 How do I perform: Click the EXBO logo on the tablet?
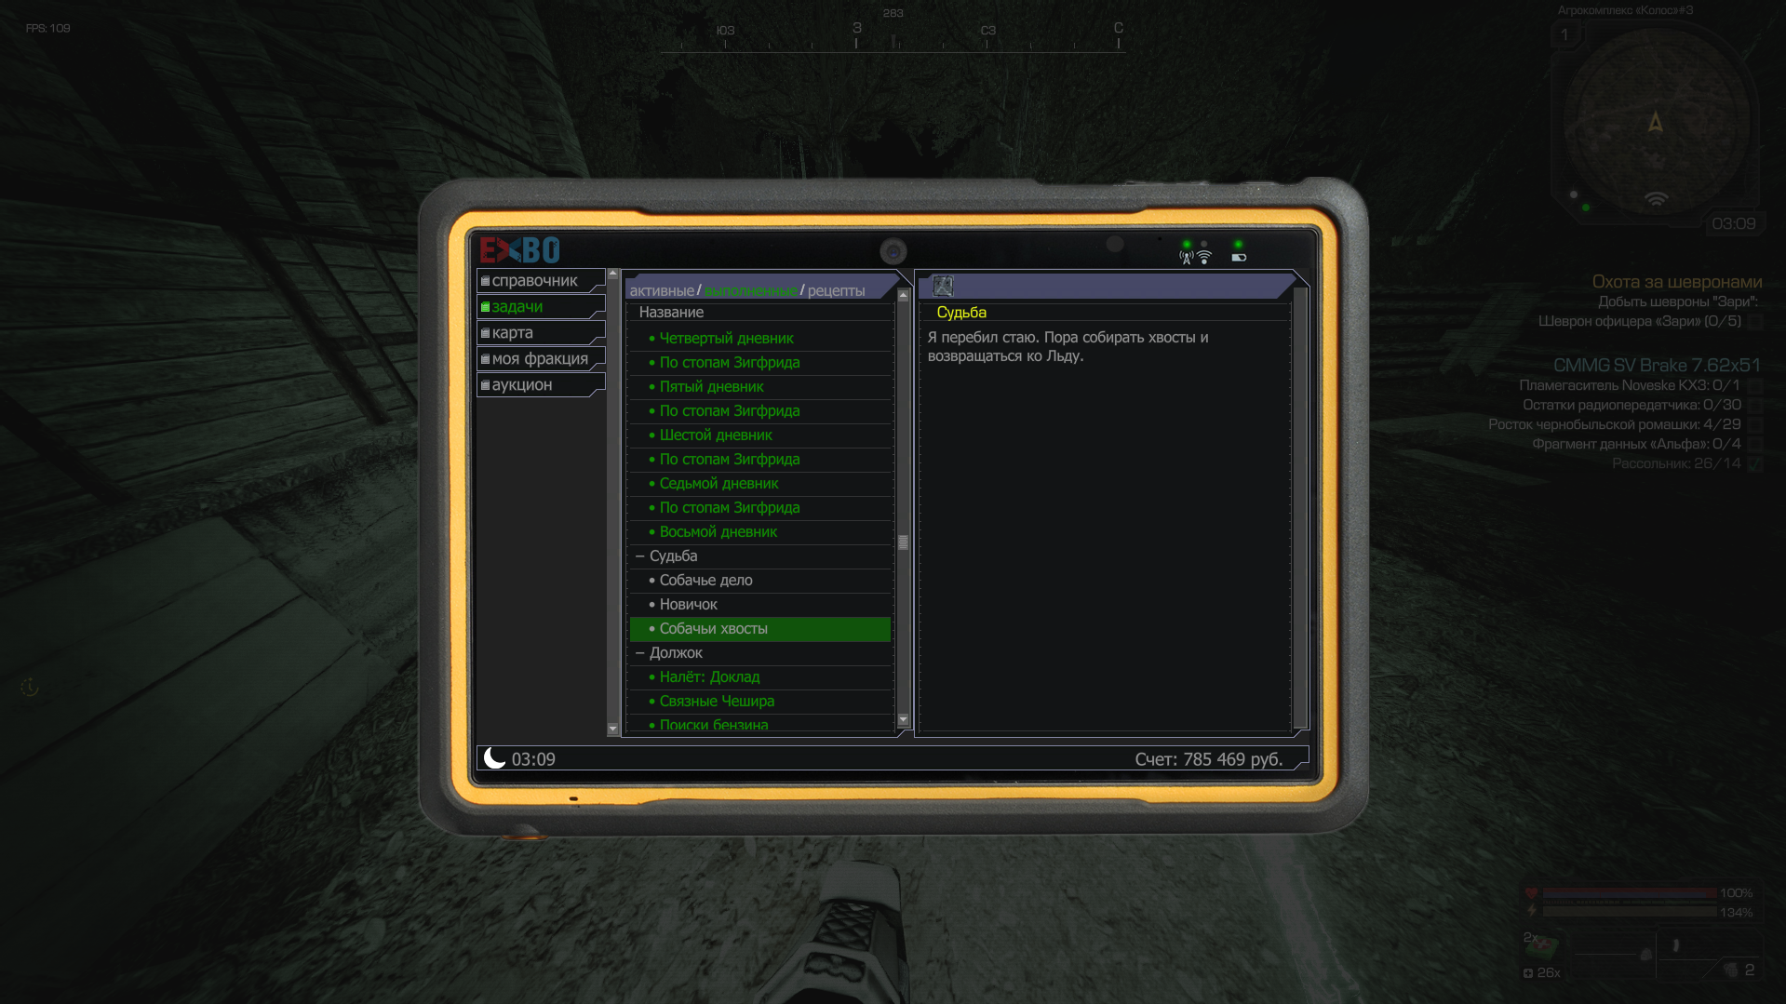coord(519,250)
